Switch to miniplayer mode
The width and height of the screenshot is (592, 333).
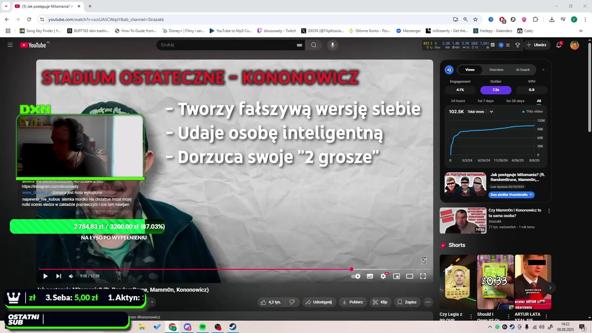396,276
